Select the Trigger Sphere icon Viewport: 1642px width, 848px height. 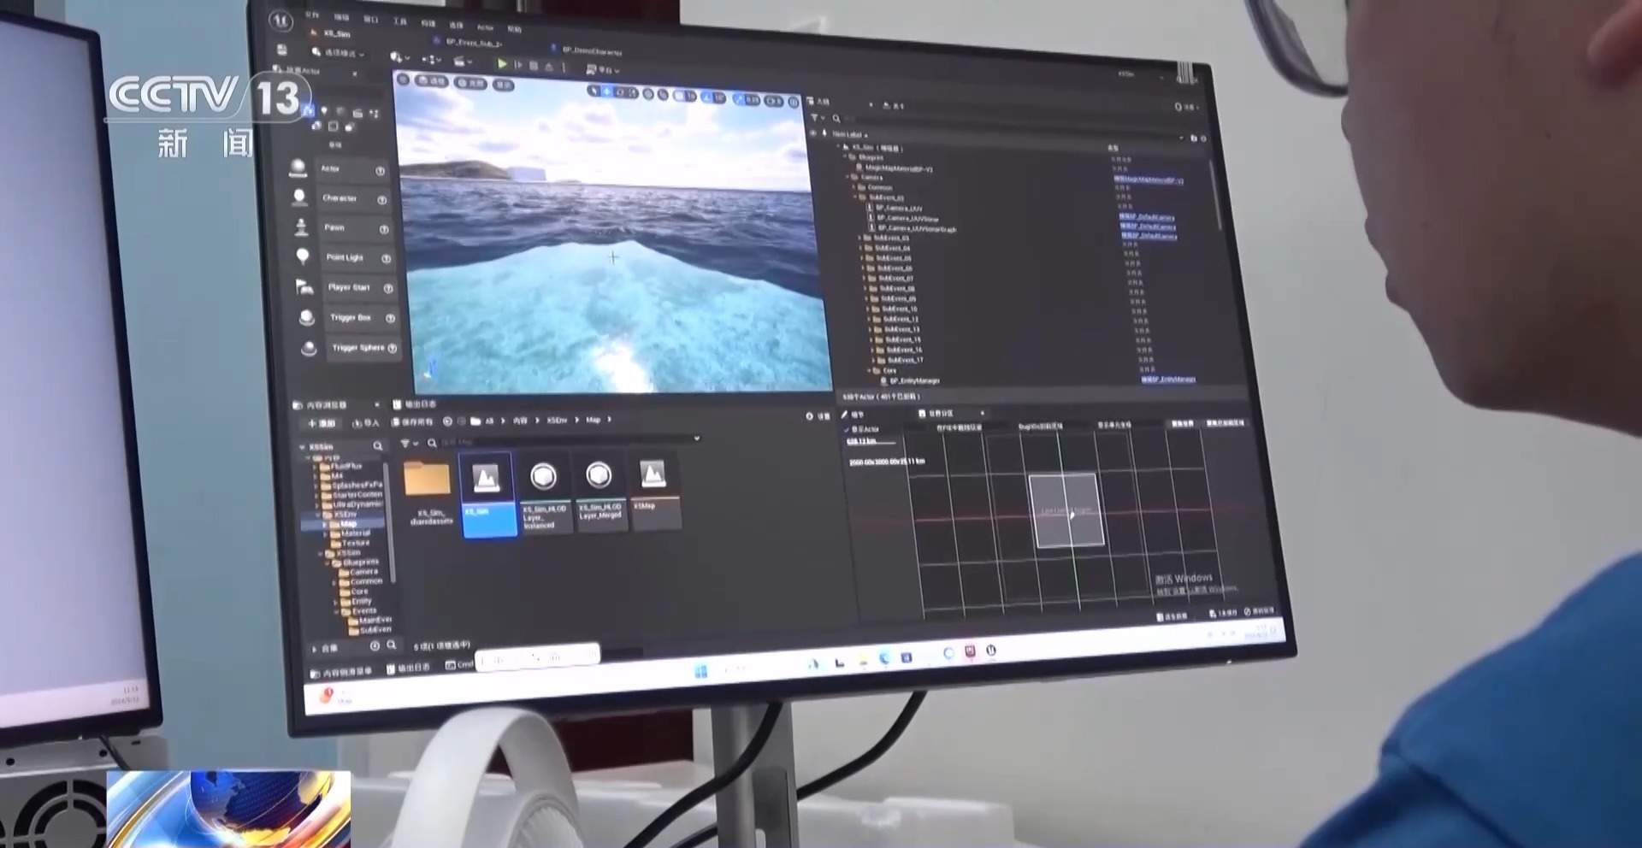(309, 348)
